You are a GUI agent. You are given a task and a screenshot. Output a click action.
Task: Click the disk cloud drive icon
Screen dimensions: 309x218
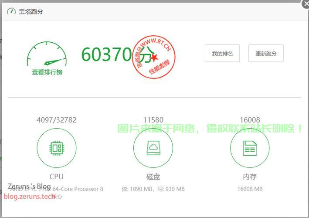click(x=153, y=148)
